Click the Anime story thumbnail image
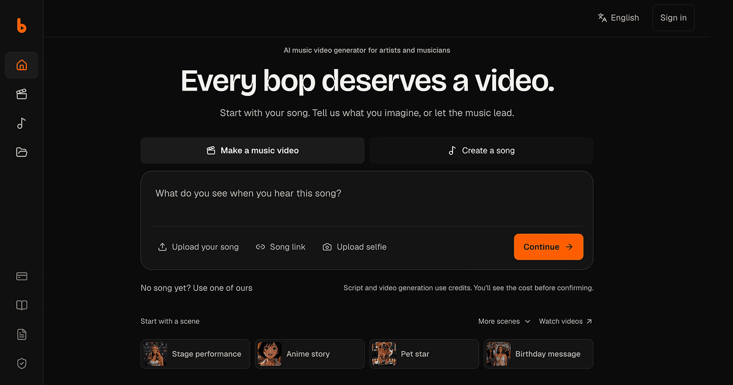The image size is (733, 385). click(269, 354)
